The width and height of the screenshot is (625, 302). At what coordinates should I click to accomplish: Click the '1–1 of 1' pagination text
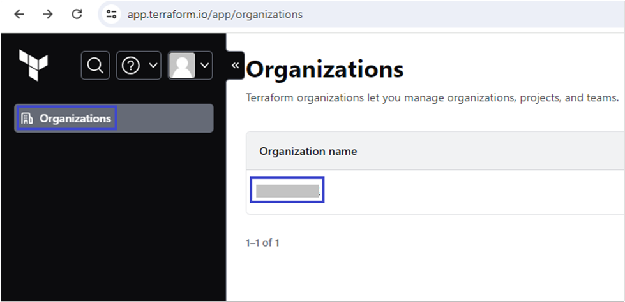262,243
